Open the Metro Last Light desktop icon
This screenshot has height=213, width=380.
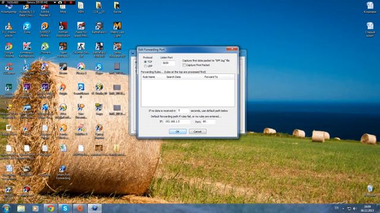point(117,30)
